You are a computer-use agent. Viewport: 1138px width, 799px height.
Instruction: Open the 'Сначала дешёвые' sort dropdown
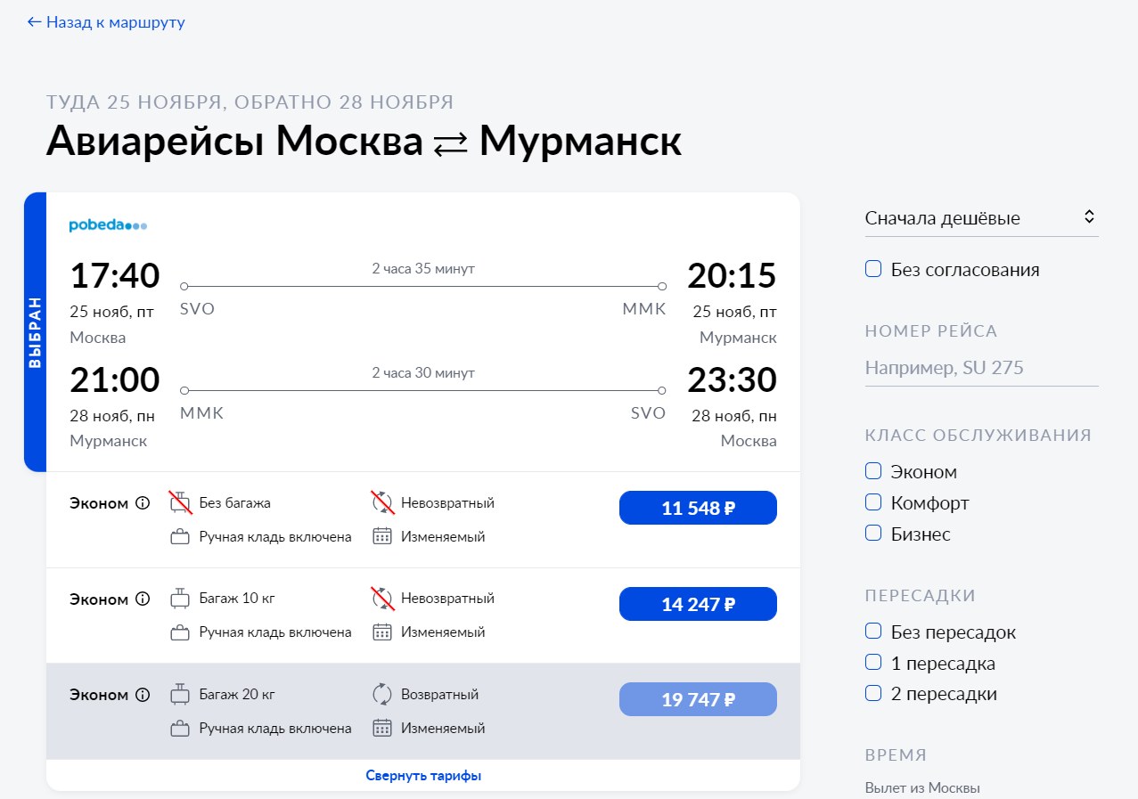click(981, 218)
